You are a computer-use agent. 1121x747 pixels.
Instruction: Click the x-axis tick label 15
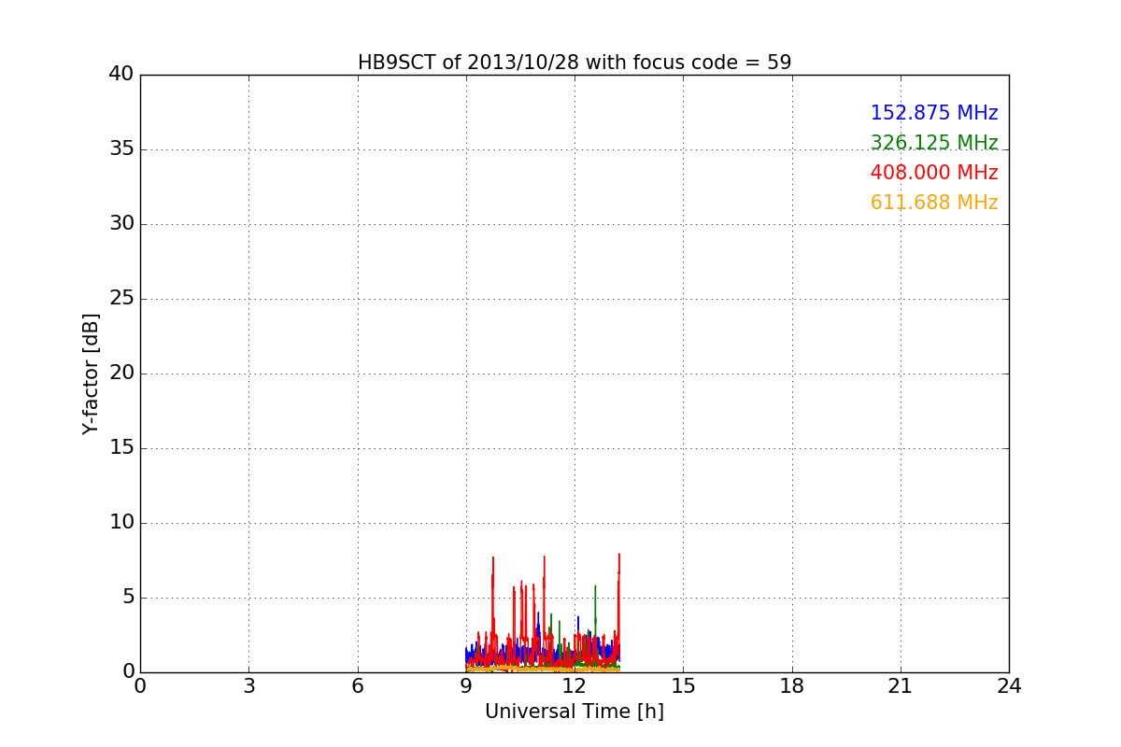pyautogui.click(x=683, y=686)
